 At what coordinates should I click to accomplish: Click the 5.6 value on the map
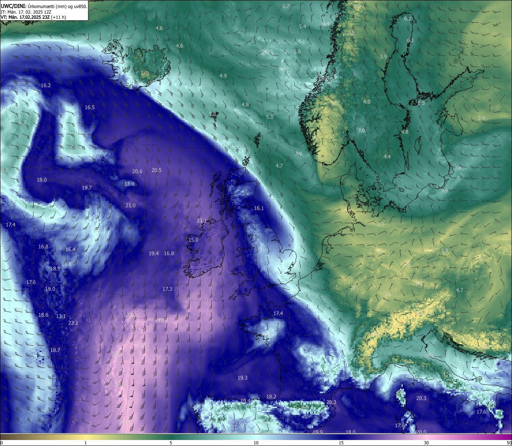tap(297, 51)
